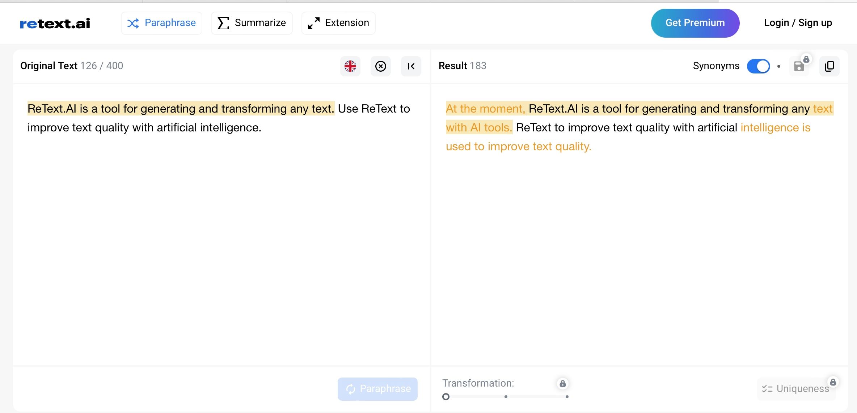
Task: Click the Login / Sign up link
Action: 798,22
